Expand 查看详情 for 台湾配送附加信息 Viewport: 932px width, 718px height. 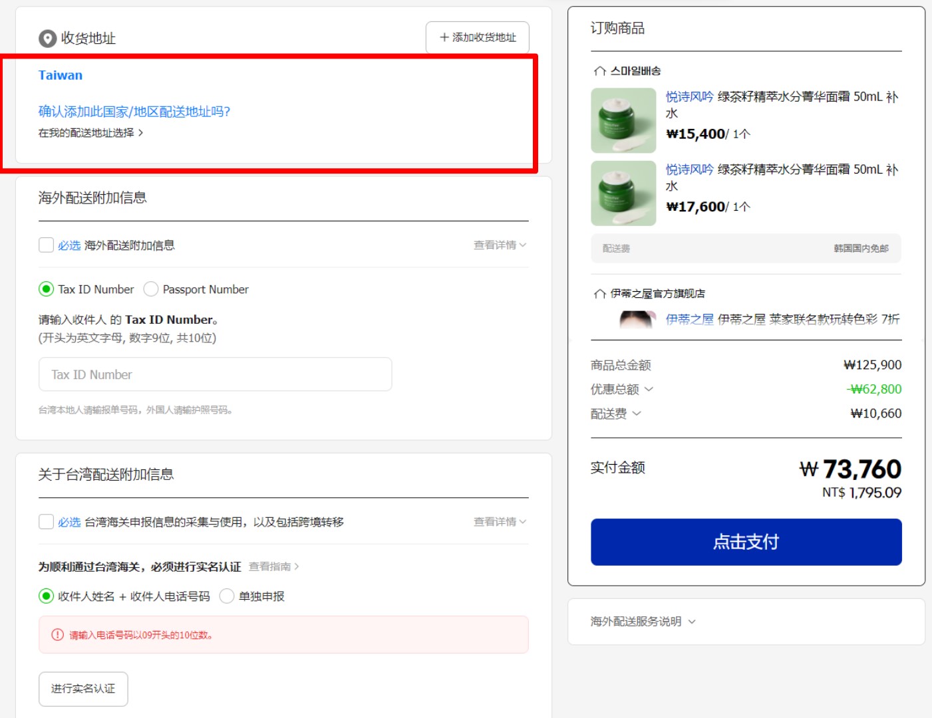[499, 522]
